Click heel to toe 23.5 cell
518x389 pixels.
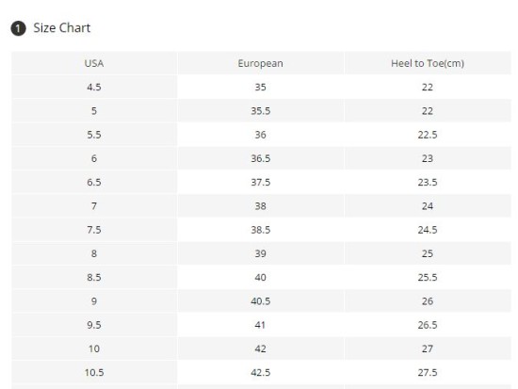point(428,182)
